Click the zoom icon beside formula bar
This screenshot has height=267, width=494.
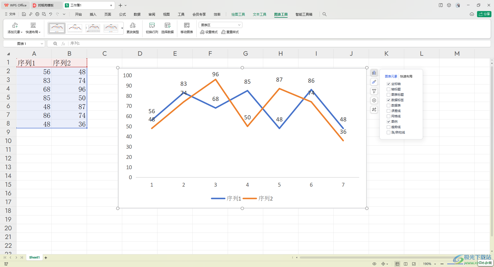[55, 44]
